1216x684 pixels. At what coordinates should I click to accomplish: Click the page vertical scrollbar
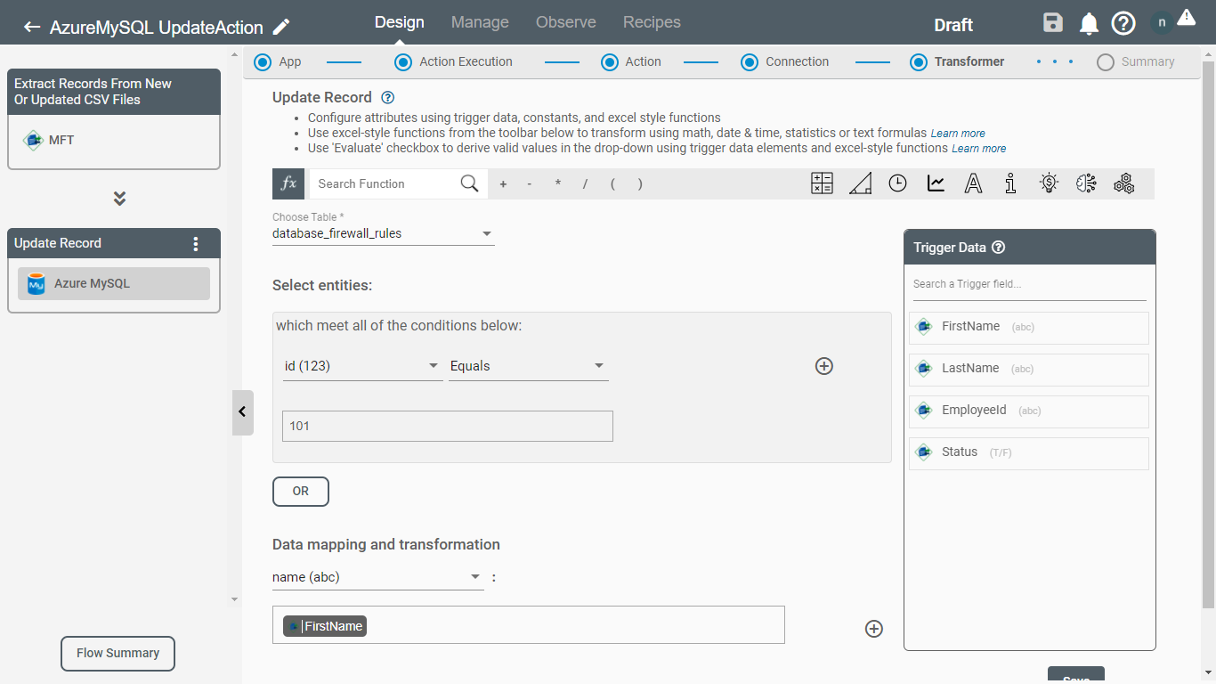click(1208, 334)
